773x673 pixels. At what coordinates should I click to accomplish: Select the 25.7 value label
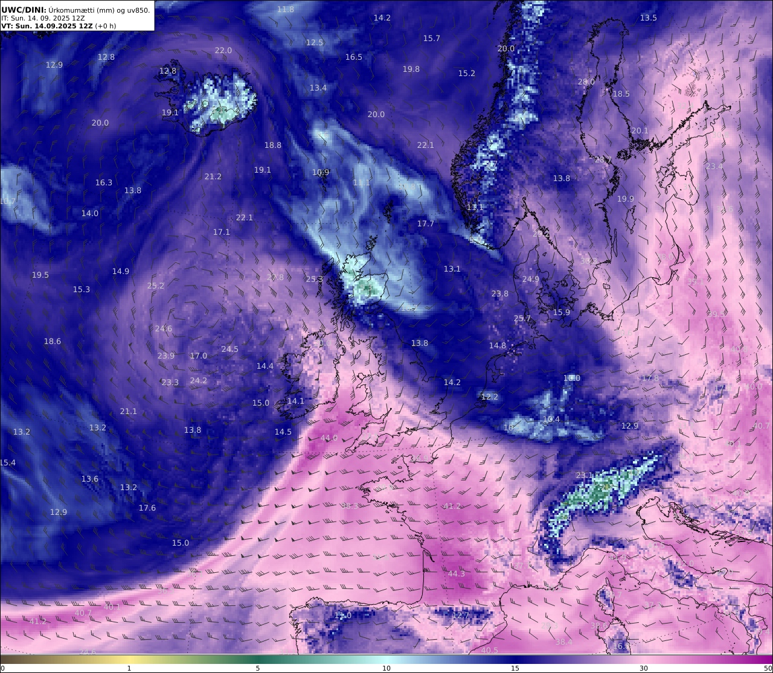pyautogui.click(x=522, y=318)
